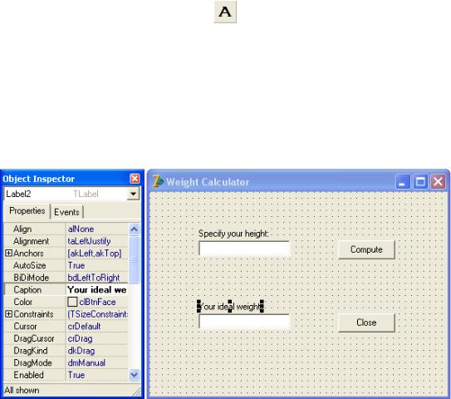Select the Alignment property row
The width and height of the screenshot is (451, 399).
pyautogui.click(x=66, y=241)
